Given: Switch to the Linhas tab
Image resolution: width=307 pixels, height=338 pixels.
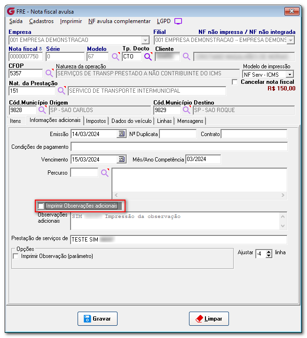Looking at the screenshot, I should 164,121.
